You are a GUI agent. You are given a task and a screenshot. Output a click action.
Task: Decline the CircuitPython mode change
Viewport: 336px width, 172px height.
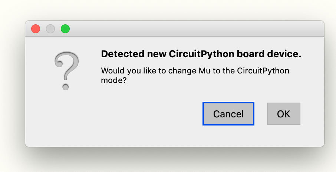tap(228, 114)
